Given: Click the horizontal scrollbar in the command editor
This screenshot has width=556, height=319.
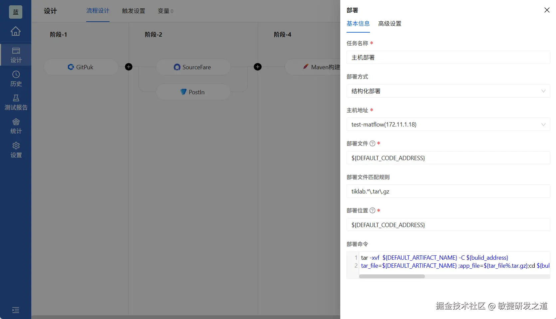Looking at the screenshot, I should (x=392, y=276).
